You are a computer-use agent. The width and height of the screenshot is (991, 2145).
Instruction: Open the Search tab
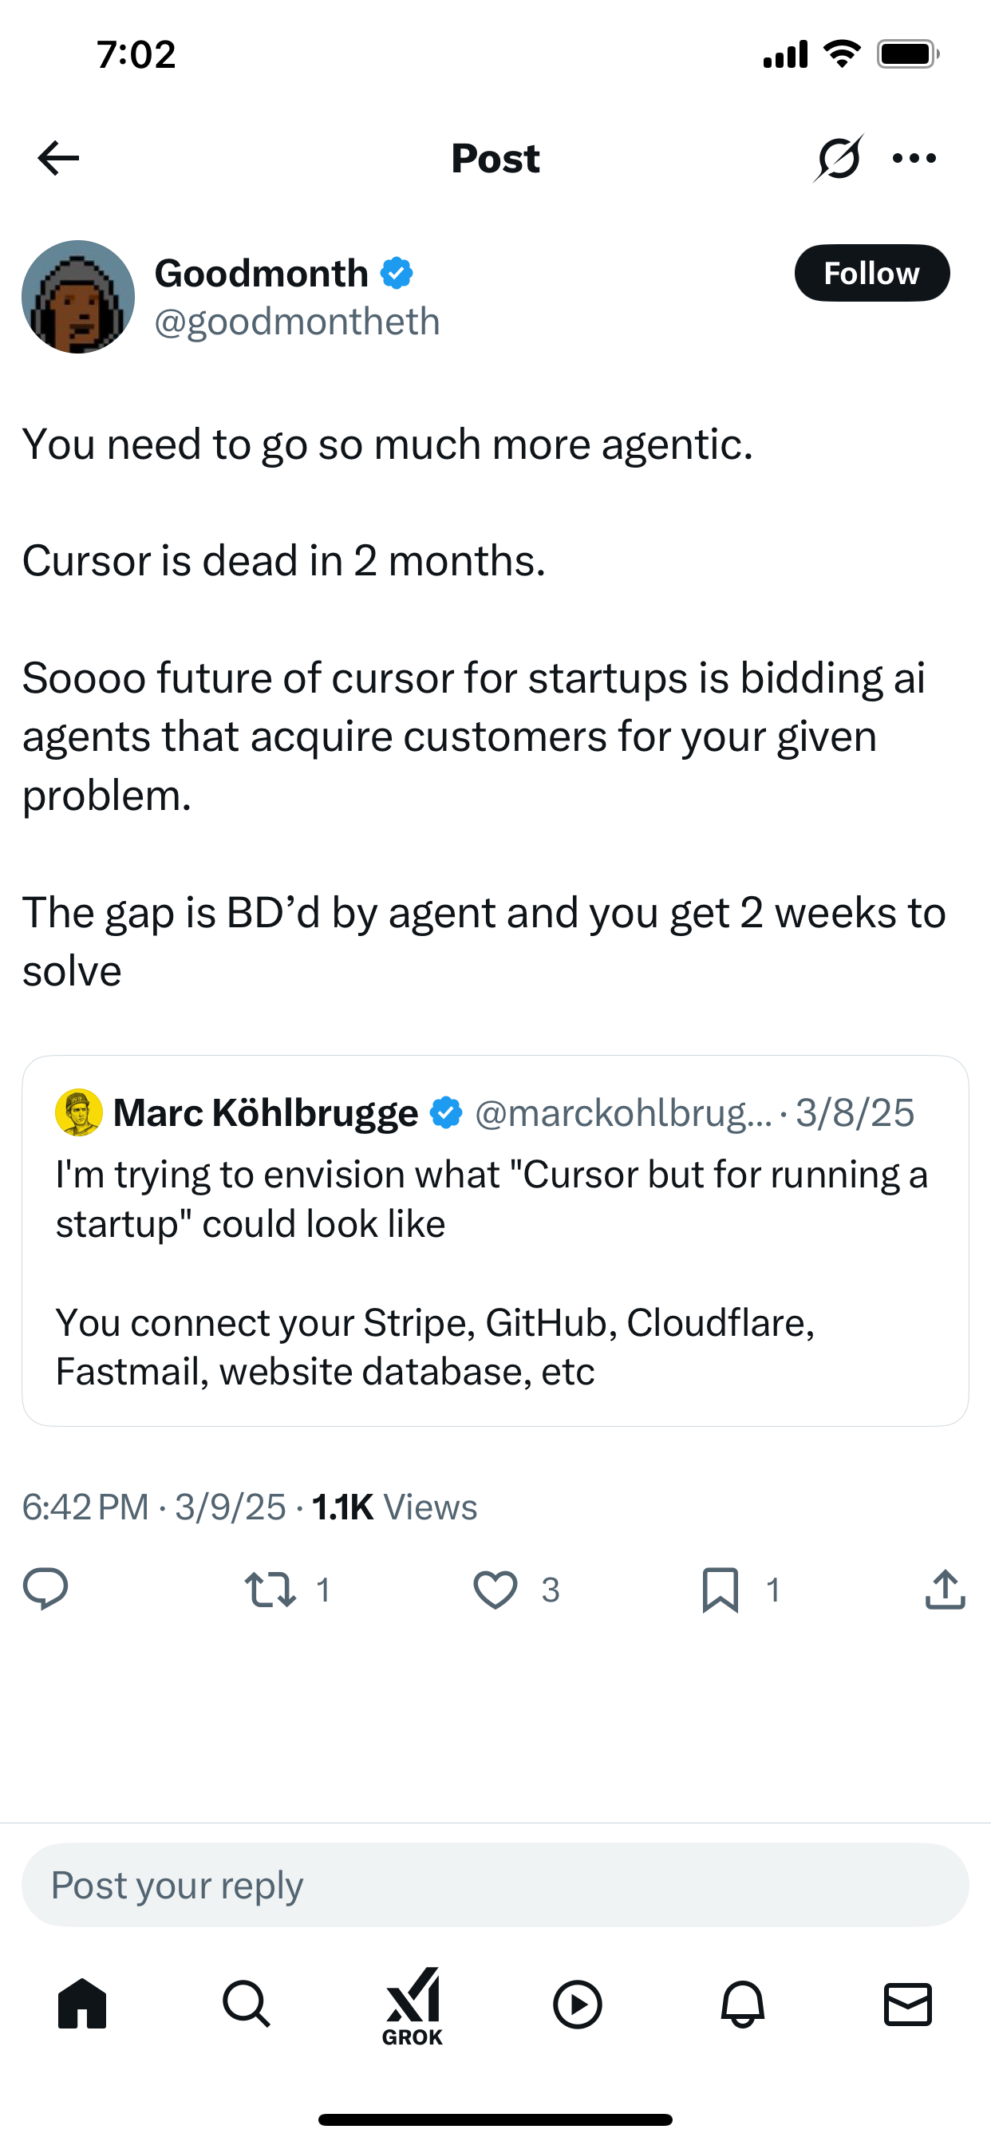(247, 2004)
